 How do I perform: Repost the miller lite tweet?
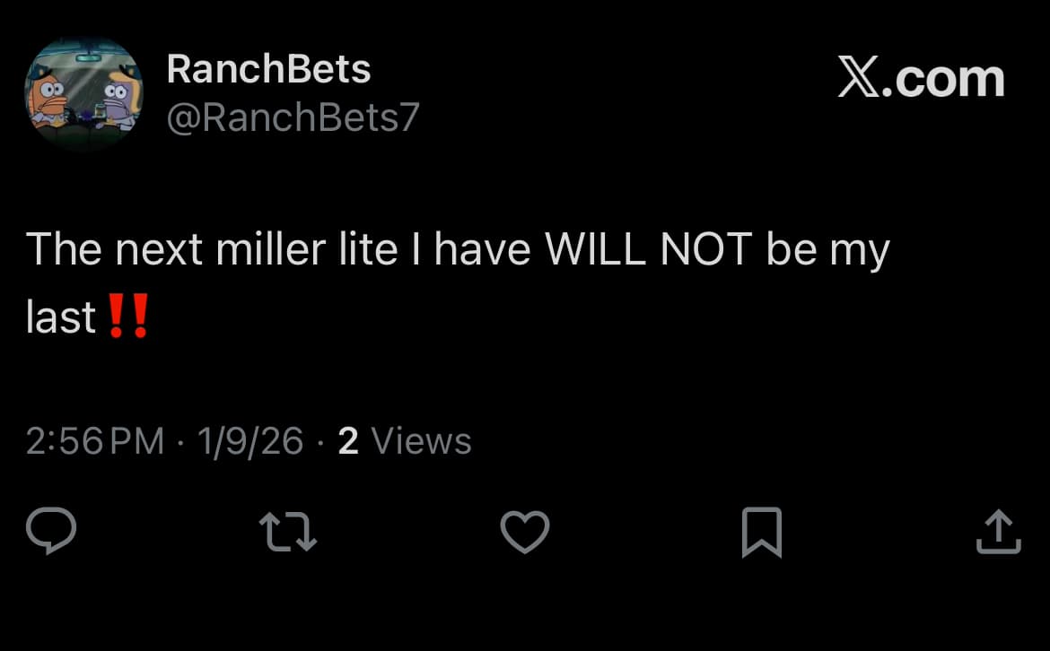pos(288,532)
